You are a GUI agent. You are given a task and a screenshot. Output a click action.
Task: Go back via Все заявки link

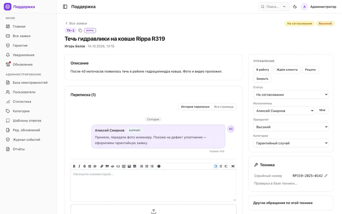(x=76, y=24)
